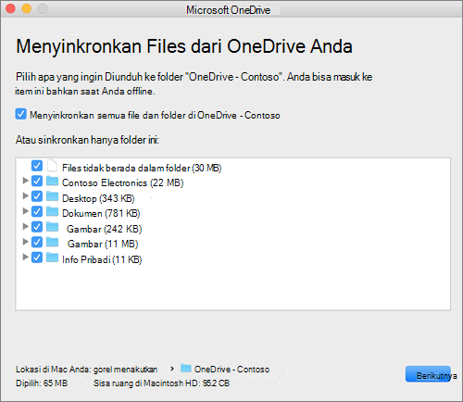This screenshot has width=463, height=402.
Task: Click the OneDrive - Contoso location path text
Action: (x=231, y=370)
